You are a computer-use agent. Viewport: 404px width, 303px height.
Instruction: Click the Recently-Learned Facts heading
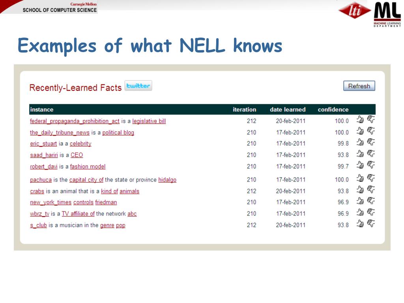pyautogui.click(x=75, y=88)
